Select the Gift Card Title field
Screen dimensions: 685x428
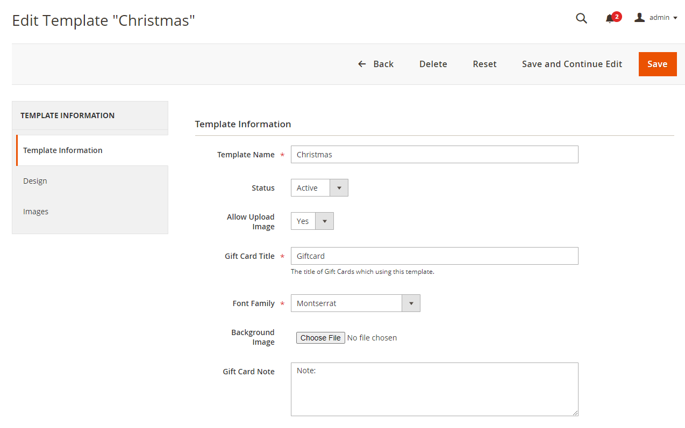point(434,256)
